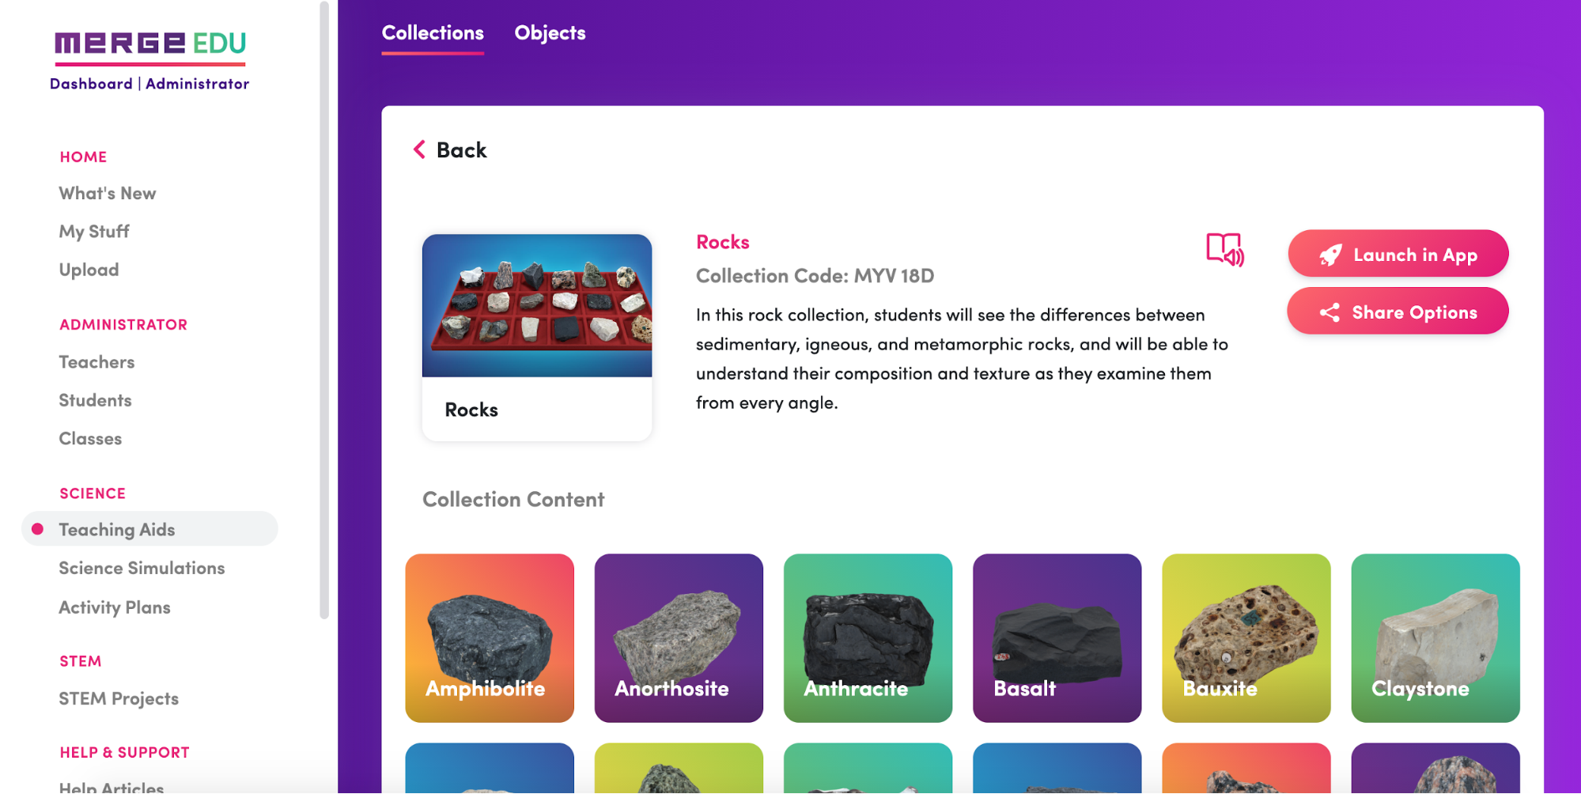Switch to the Objects tab

(550, 33)
